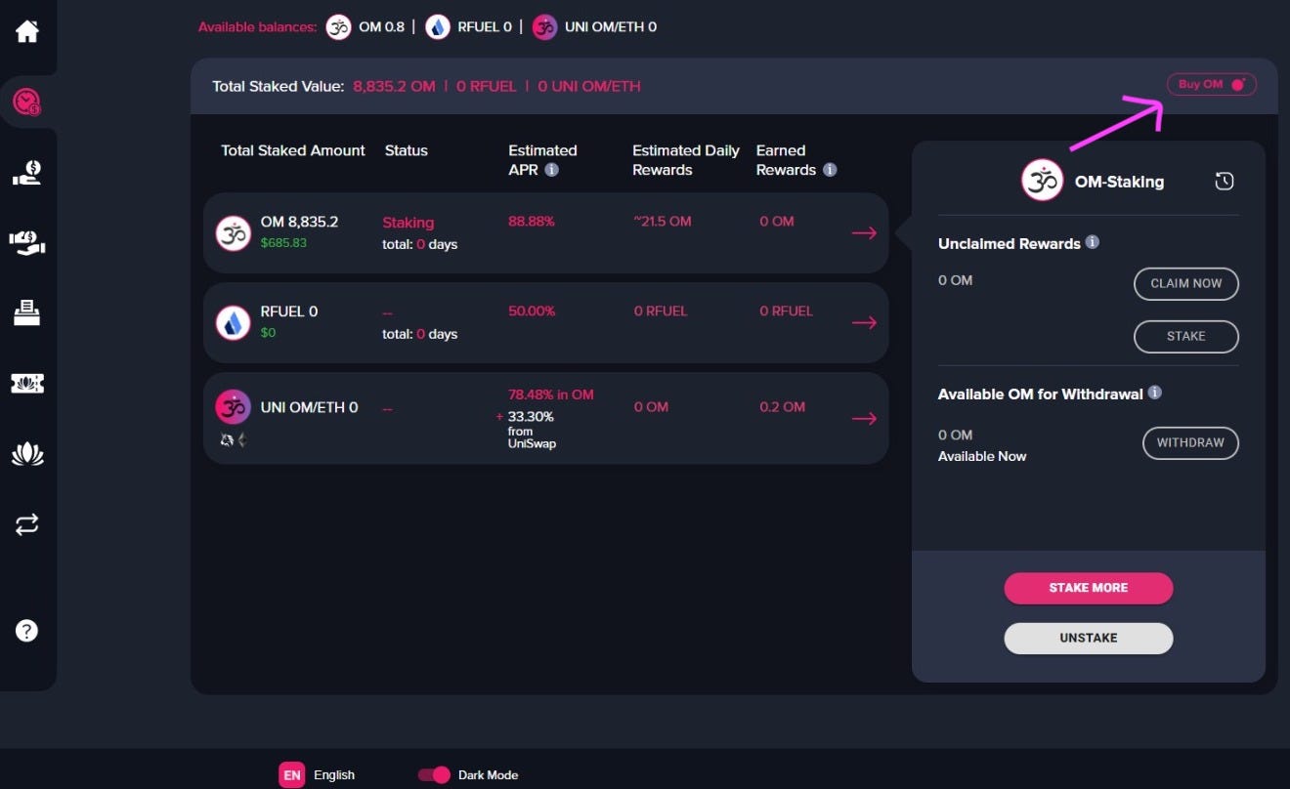This screenshot has height=789, width=1290.
Task: Click the UNI OM/ETH icon in available balances
Action: click(x=545, y=27)
